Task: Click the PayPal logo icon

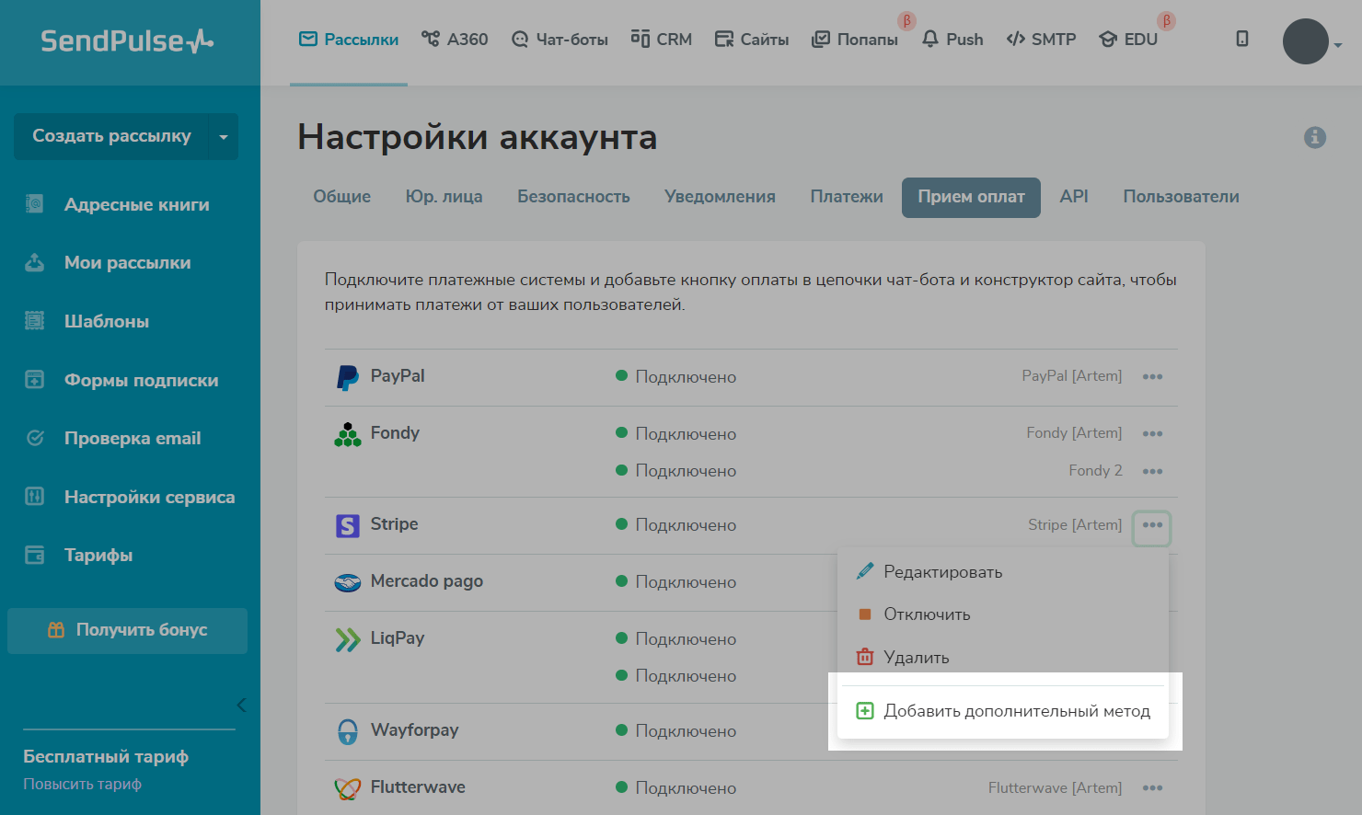Action: pos(347,377)
